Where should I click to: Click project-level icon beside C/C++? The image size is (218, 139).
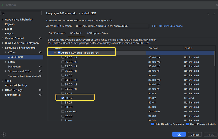(40, 52)
